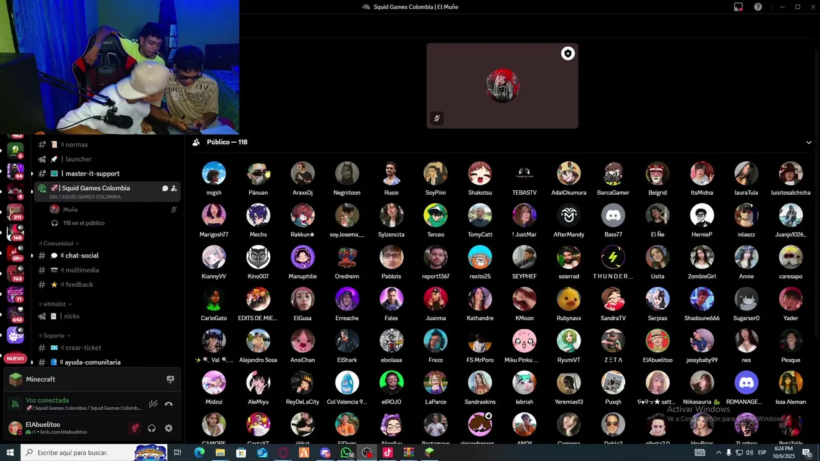Screen dimensions: 820x461
Task: Click the Windows search box
Action: click(94, 453)
